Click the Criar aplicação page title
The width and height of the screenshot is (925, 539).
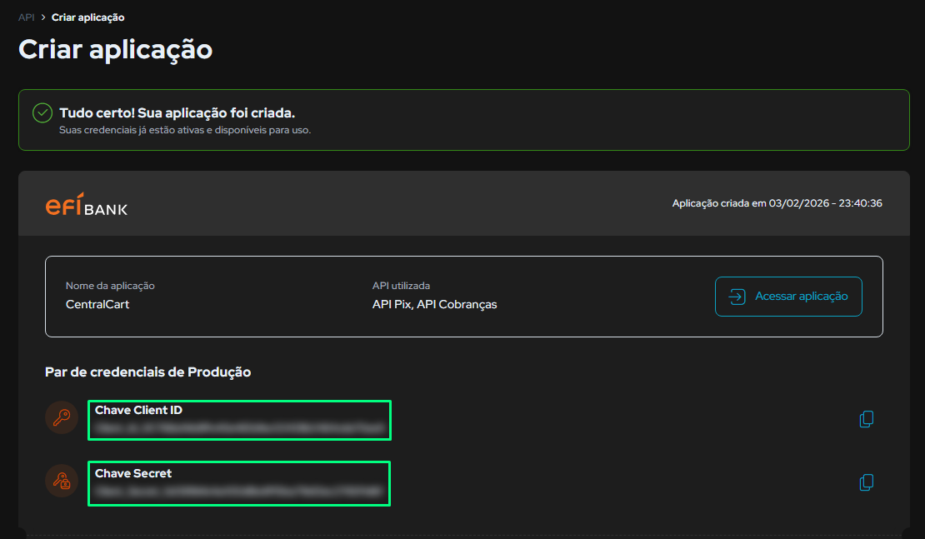115,49
